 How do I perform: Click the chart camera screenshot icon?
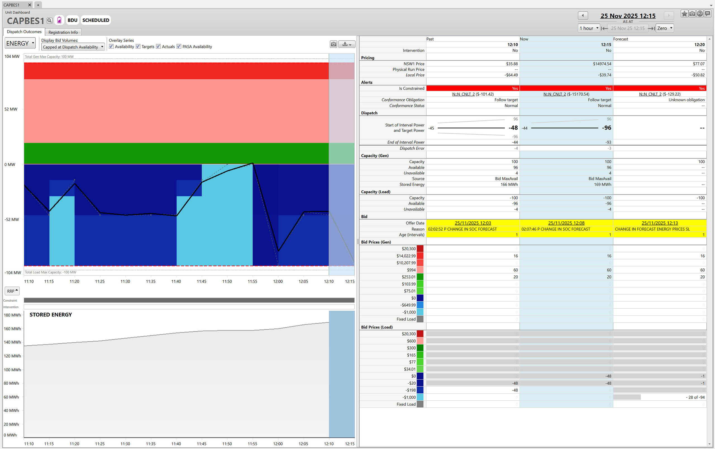(x=333, y=44)
